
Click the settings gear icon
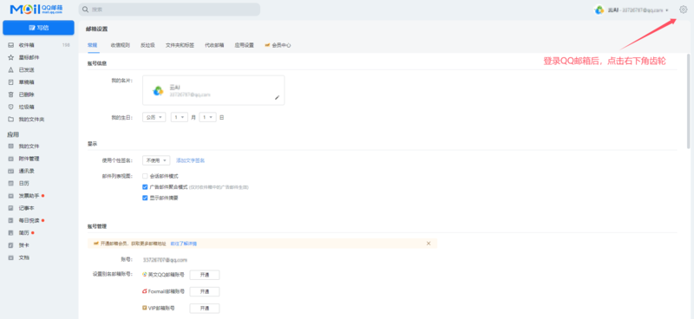[x=684, y=10]
